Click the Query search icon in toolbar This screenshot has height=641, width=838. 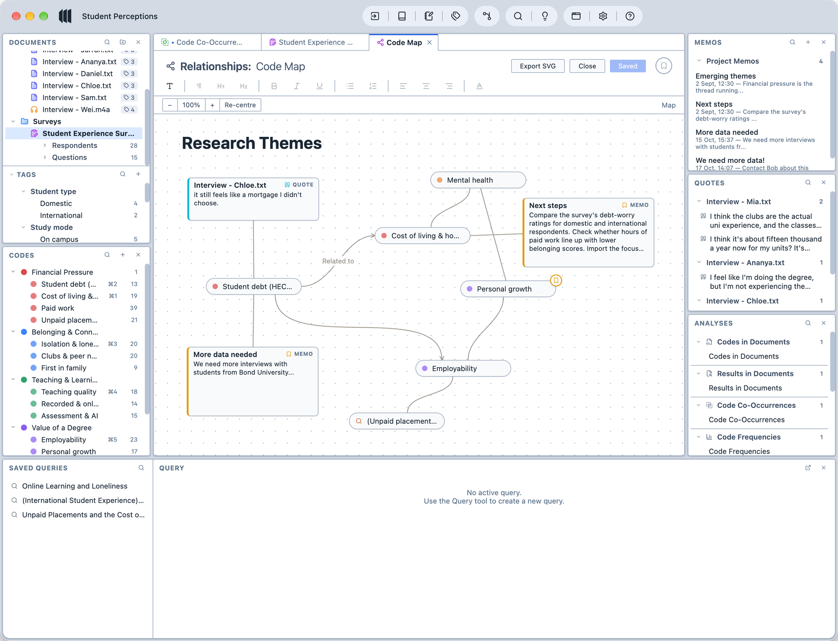518,16
